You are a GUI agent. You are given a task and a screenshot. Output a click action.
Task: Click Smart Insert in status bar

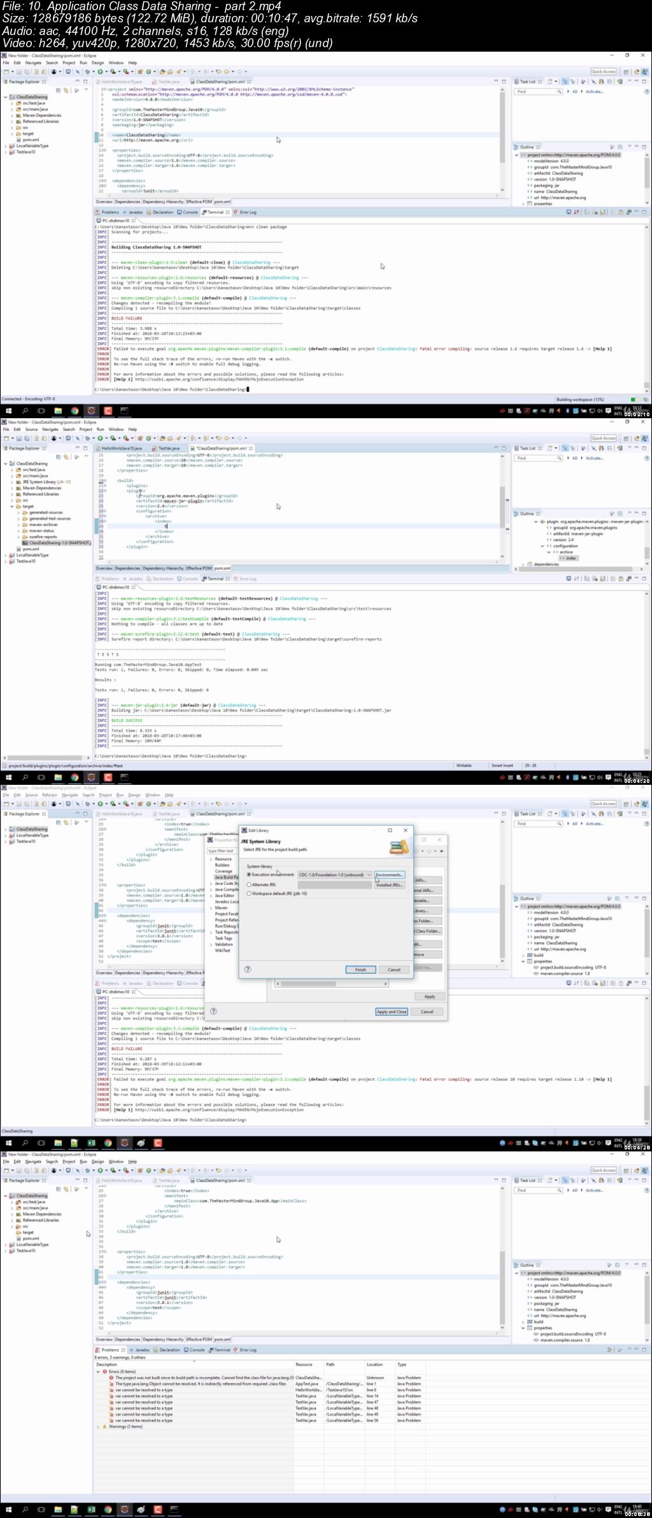point(502,765)
